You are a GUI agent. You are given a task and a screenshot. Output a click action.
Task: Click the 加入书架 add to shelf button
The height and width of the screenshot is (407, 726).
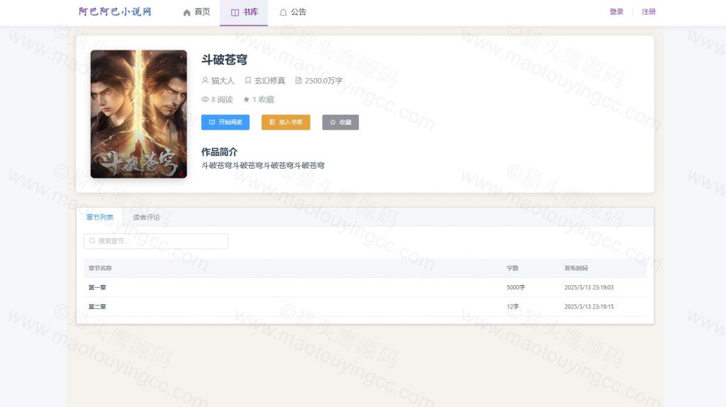coord(286,122)
